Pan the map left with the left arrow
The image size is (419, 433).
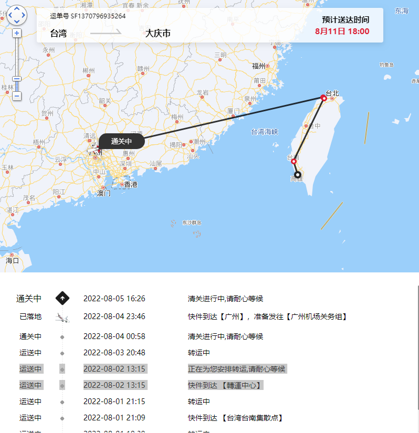[x=11, y=15]
